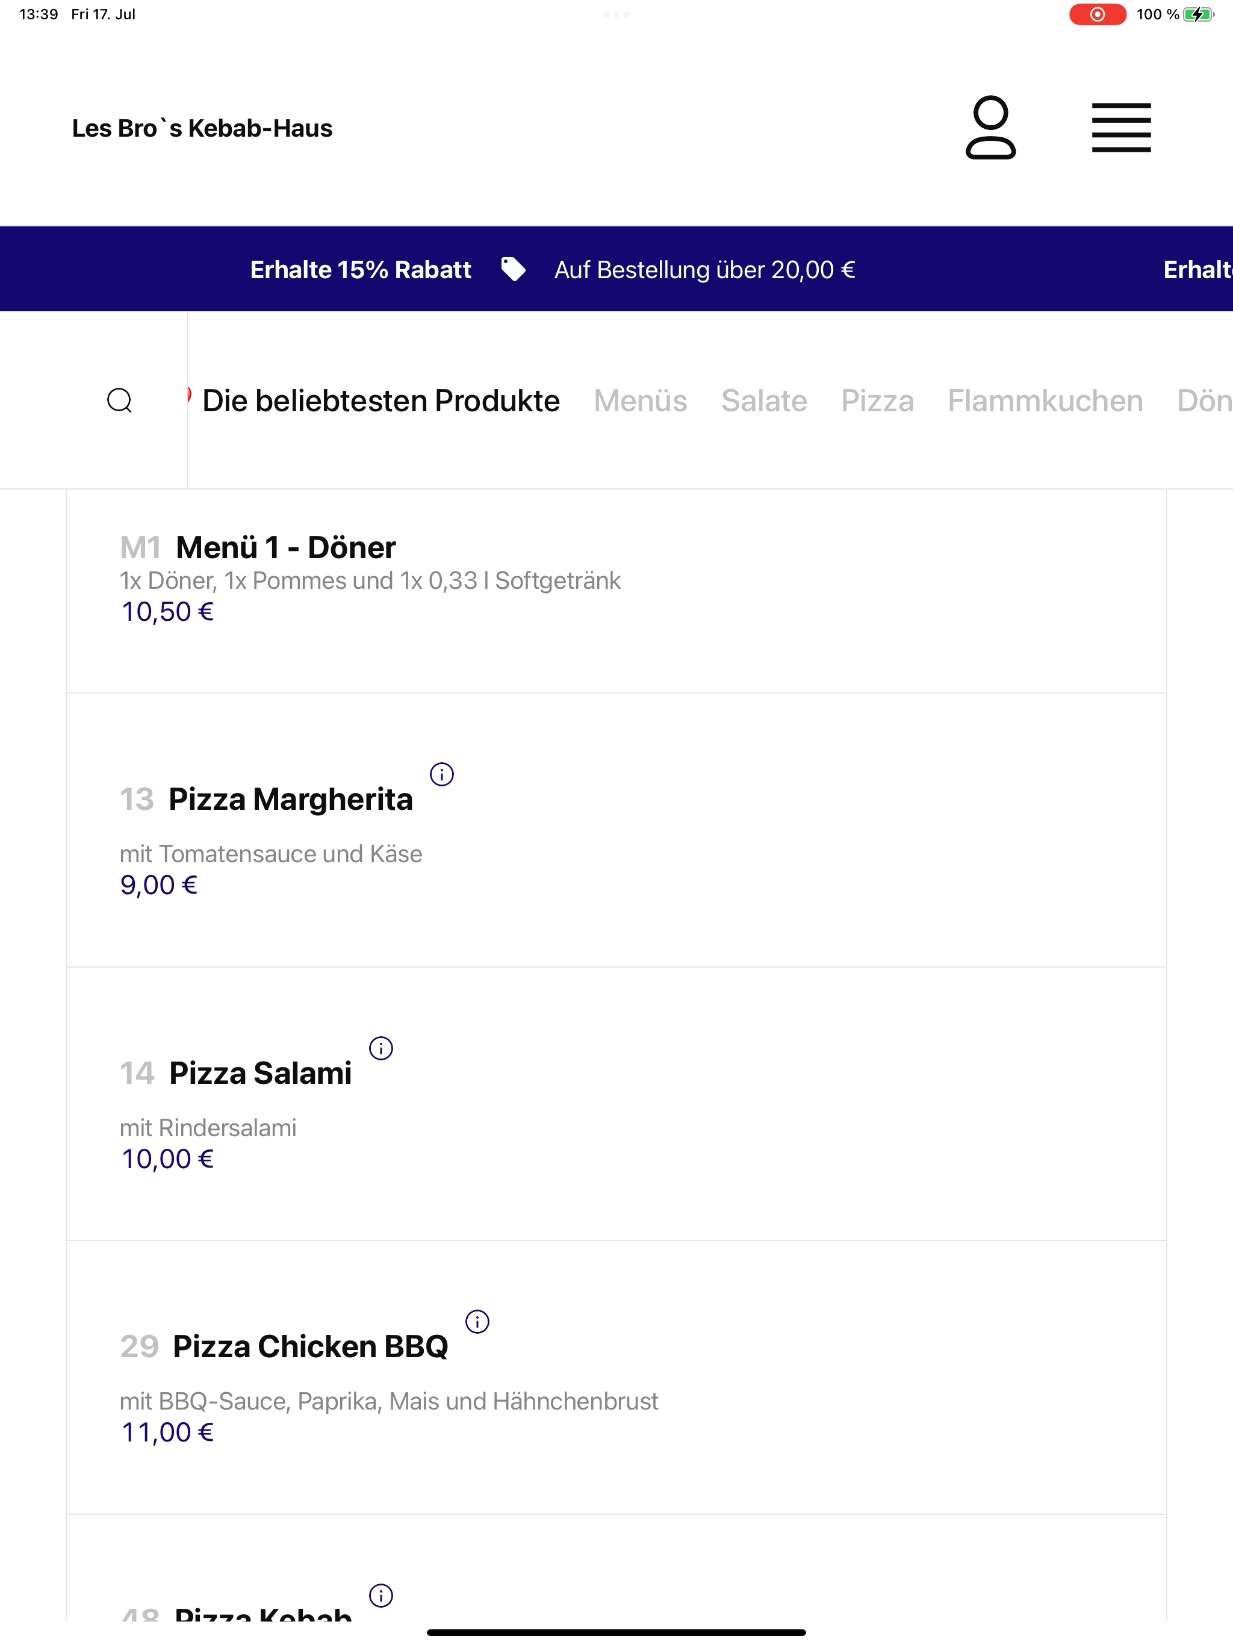Show info for Pizza Margherita
The image size is (1233, 1645).
[442, 774]
